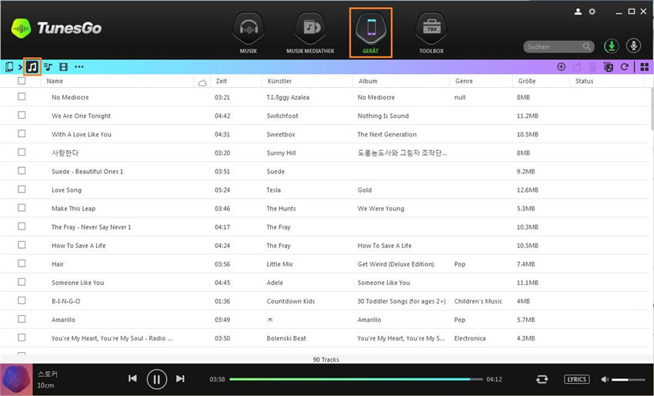Click the artist Switchfoot
The height and width of the screenshot is (396, 654).
tap(282, 116)
